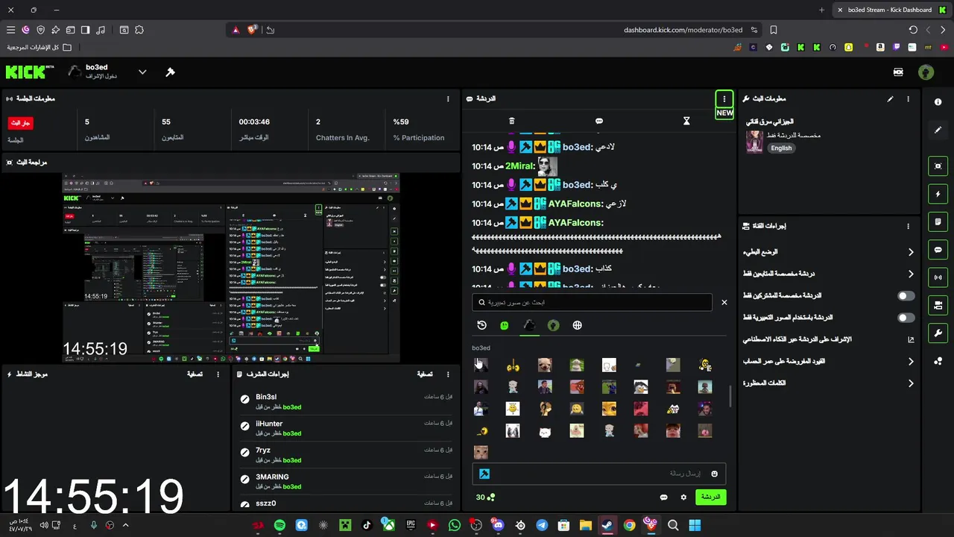Viewport: 954px width, 537px height.
Task: Click the emote picker scrollbar
Action: (730, 396)
